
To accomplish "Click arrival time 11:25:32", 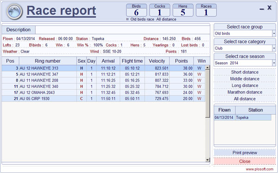I will click(108, 87).
